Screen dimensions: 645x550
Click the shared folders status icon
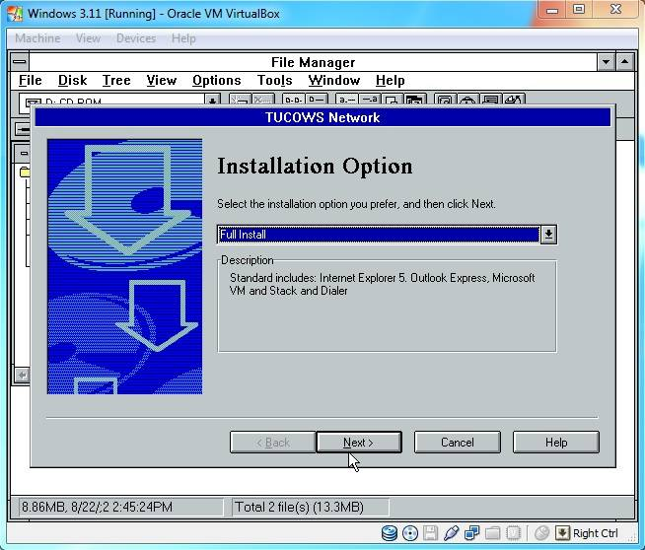click(493, 533)
